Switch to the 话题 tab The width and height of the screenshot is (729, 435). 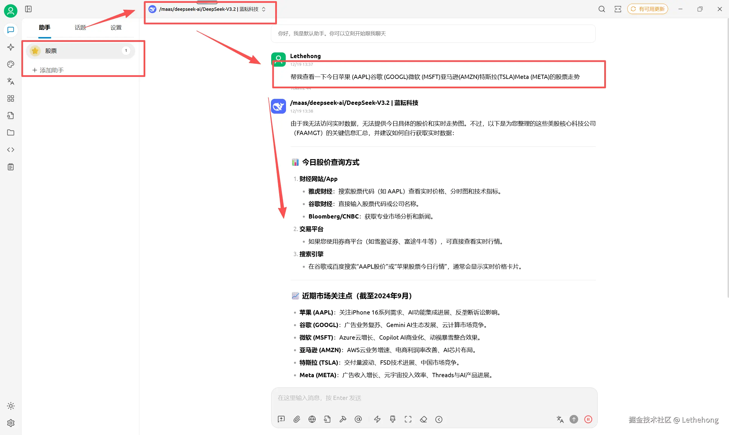point(80,28)
